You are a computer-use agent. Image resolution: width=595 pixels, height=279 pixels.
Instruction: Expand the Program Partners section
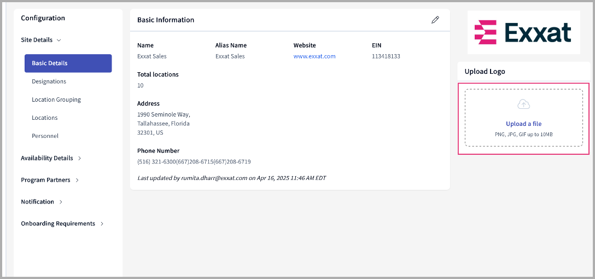[50, 180]
